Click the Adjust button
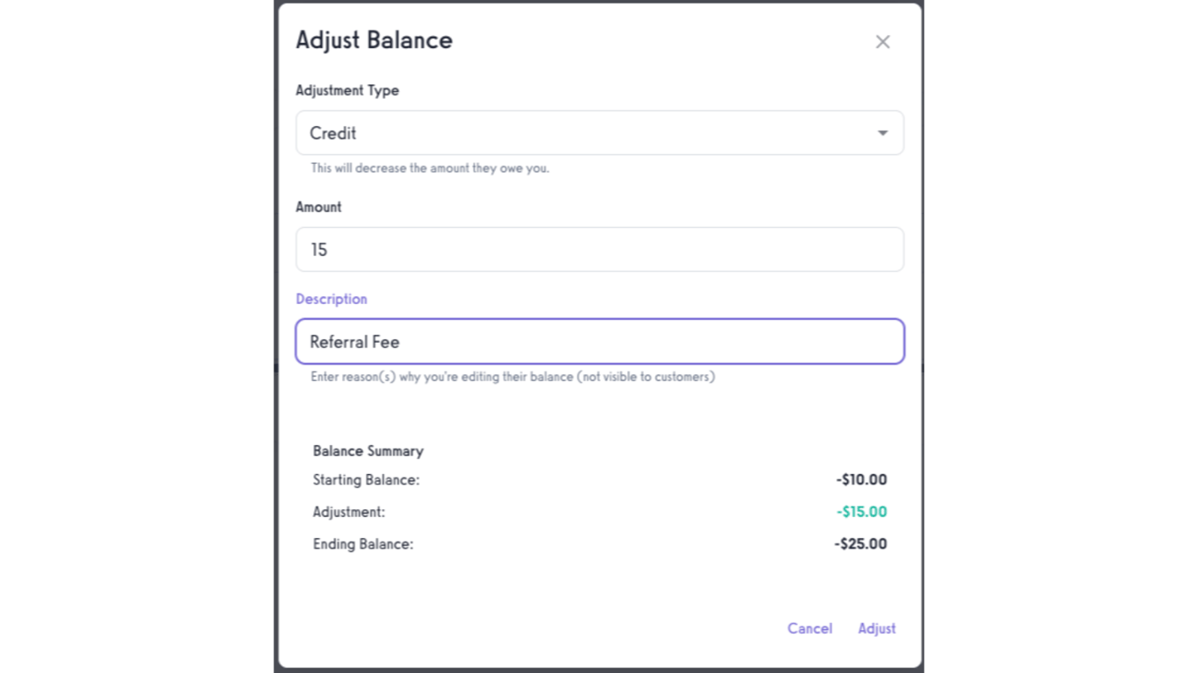The height and width of the screenshot is (673, 1198). click(877, 628)
